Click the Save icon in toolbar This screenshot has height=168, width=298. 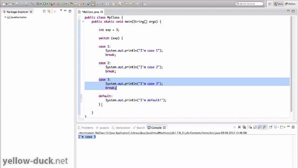(x=17, y=4)
